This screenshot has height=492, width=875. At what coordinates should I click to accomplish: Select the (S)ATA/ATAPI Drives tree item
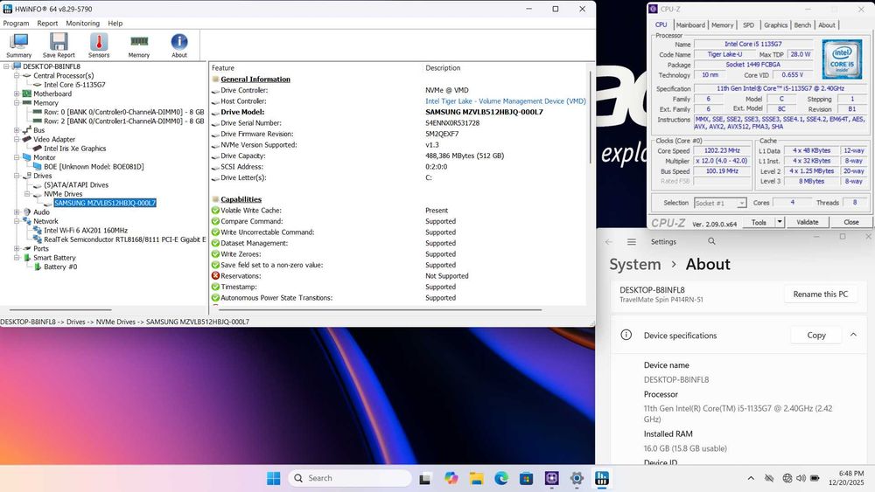click(76, 184)
